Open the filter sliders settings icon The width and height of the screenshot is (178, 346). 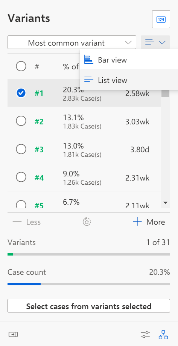tap(145, 335)
